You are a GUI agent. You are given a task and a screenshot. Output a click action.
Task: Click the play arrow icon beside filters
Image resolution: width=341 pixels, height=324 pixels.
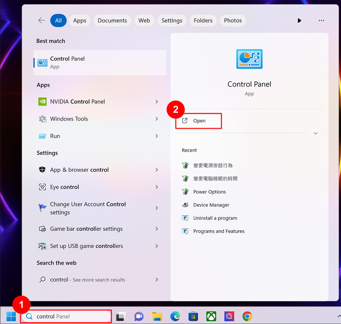(299, 21)
